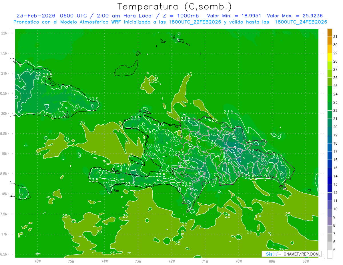The width and height of the screenshot is (343, 265).
Task: Click the title "Temperatura (C,somb.)"
Action: [x=175, y=7]
